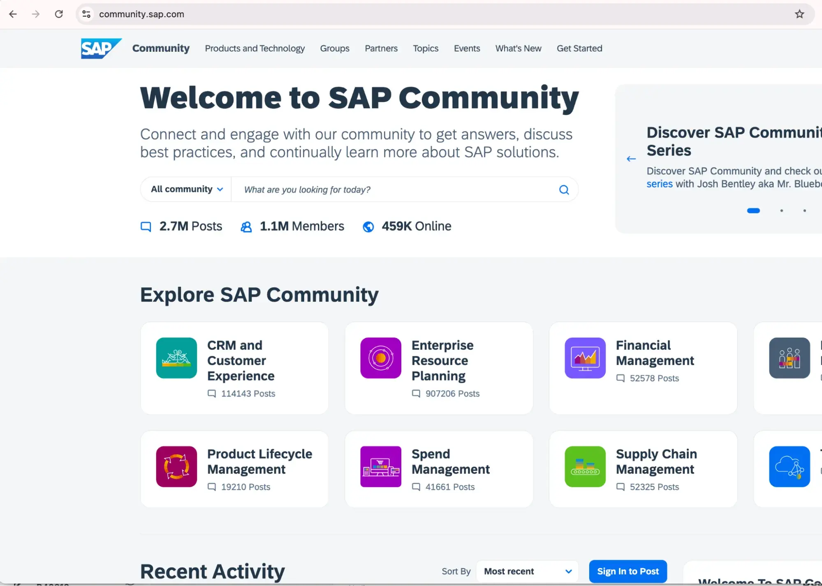The width and height of the screenshot is (822, 586).
Task: Click Sign In to Post button
Action: [628, 571]
